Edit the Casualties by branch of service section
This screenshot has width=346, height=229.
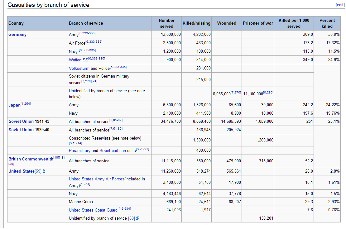pyautogui.click(x=340, y=5)
